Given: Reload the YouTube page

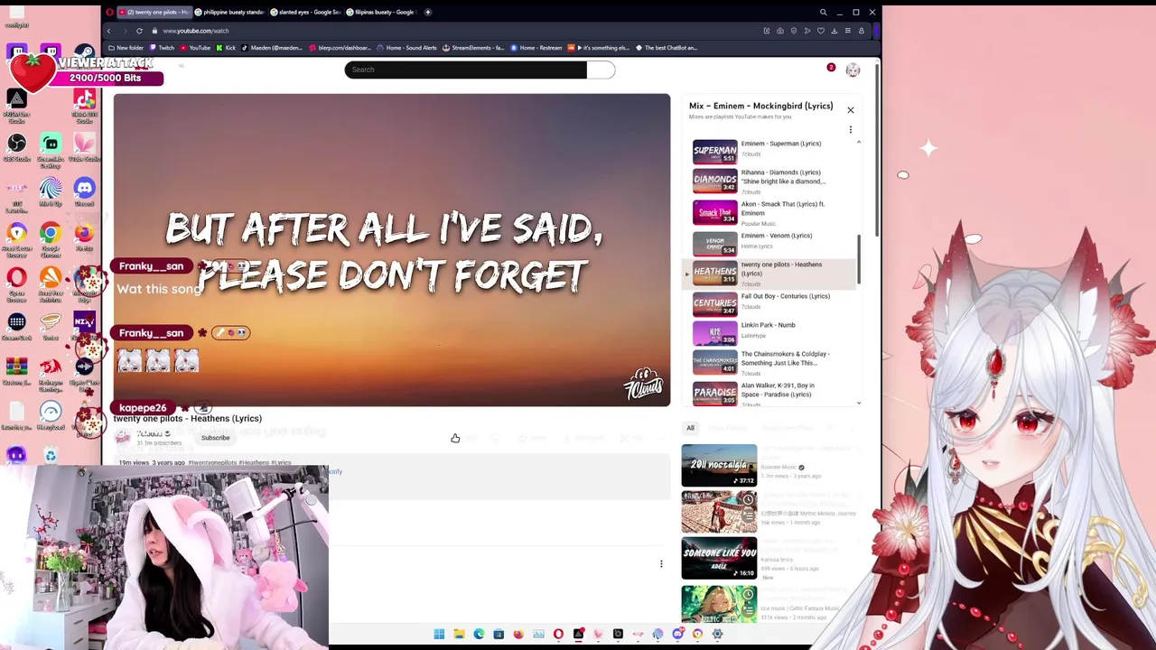Looking at the screenshot, I should [139, 31].
